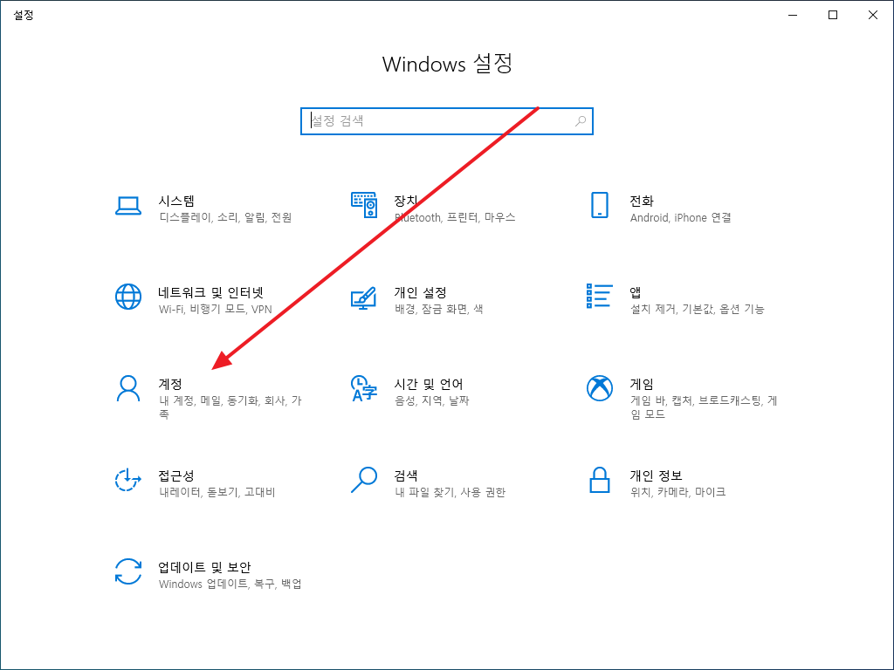This screenshot has height=670, width=894.
Task: Click the 검색 category title
Action: click(407, 475)
